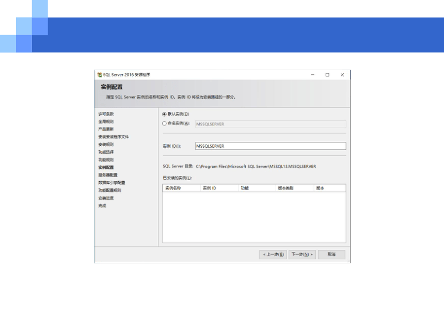The height and width of the screenshot is (333, 444).
Task: Select 安装进度 step in the sidebar
Action: [106, 198]
